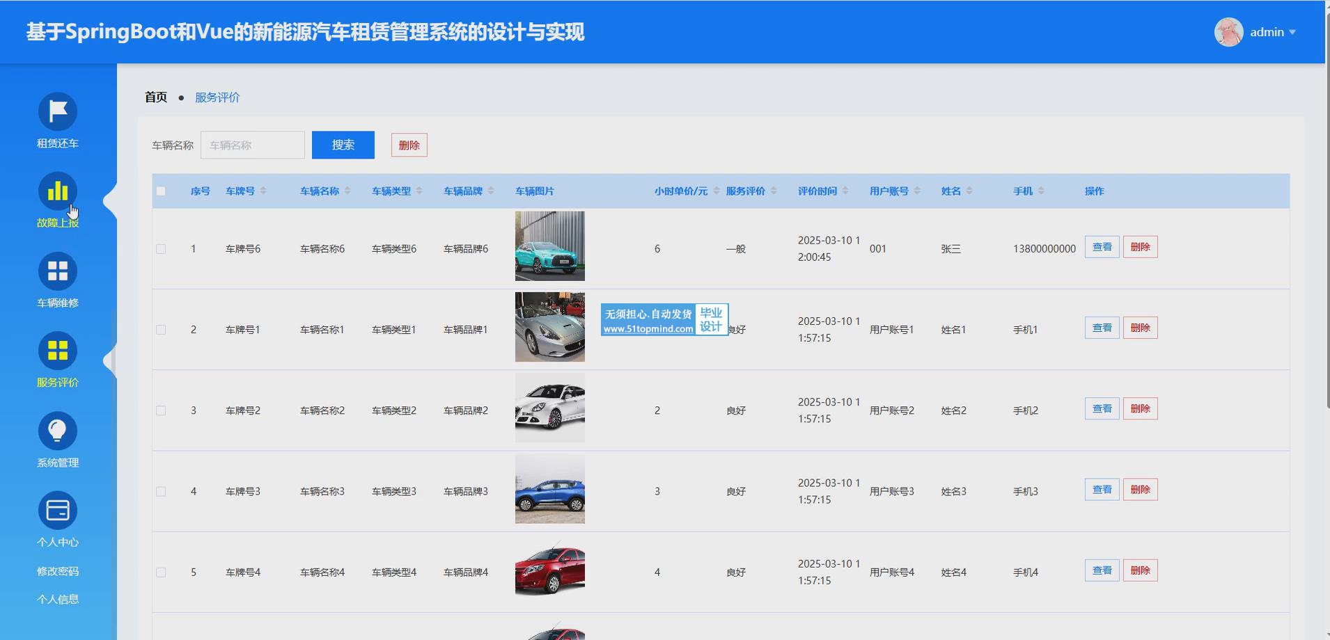The image size is (1330, 640).
Task: Open 个人信息 menu item
Action: [58, 599]
